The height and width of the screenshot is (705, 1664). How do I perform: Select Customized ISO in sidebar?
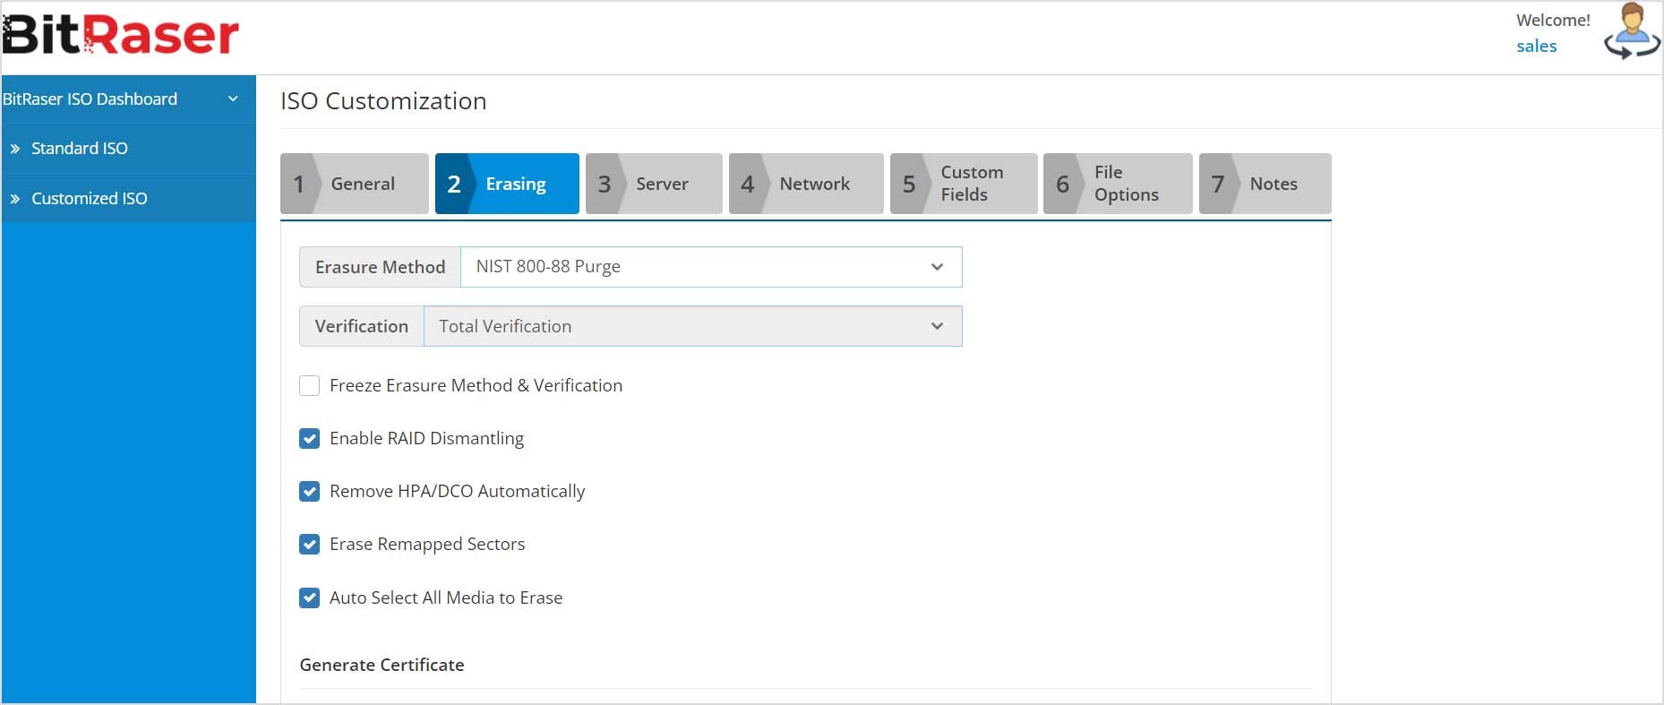tap(128, 199)
